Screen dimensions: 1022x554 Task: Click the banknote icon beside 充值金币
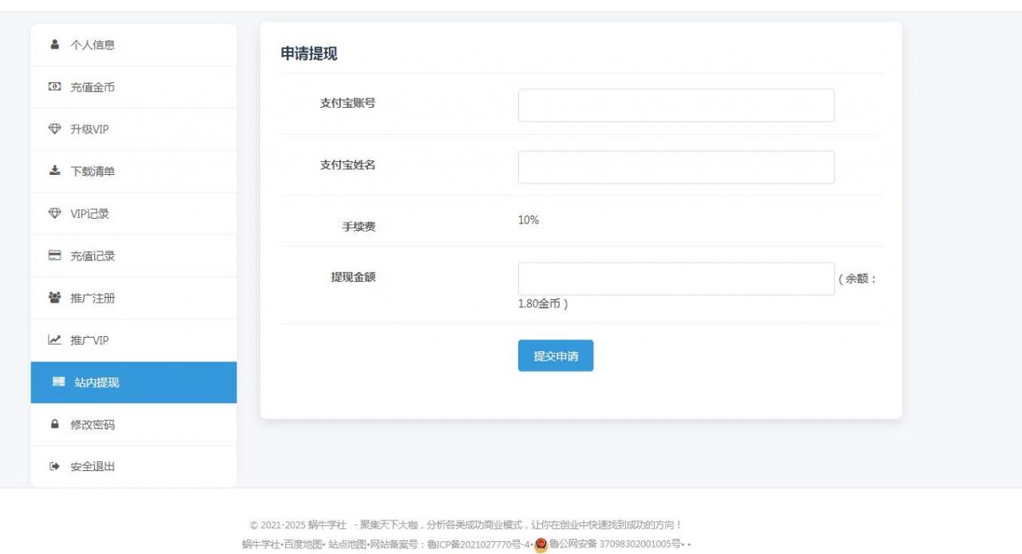point(54,86)
